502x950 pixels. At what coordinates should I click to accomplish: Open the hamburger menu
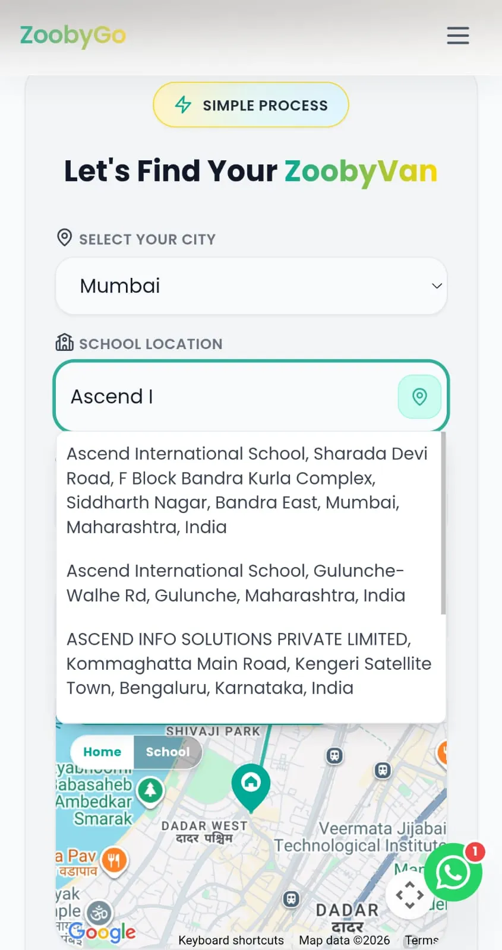[457, 36]
